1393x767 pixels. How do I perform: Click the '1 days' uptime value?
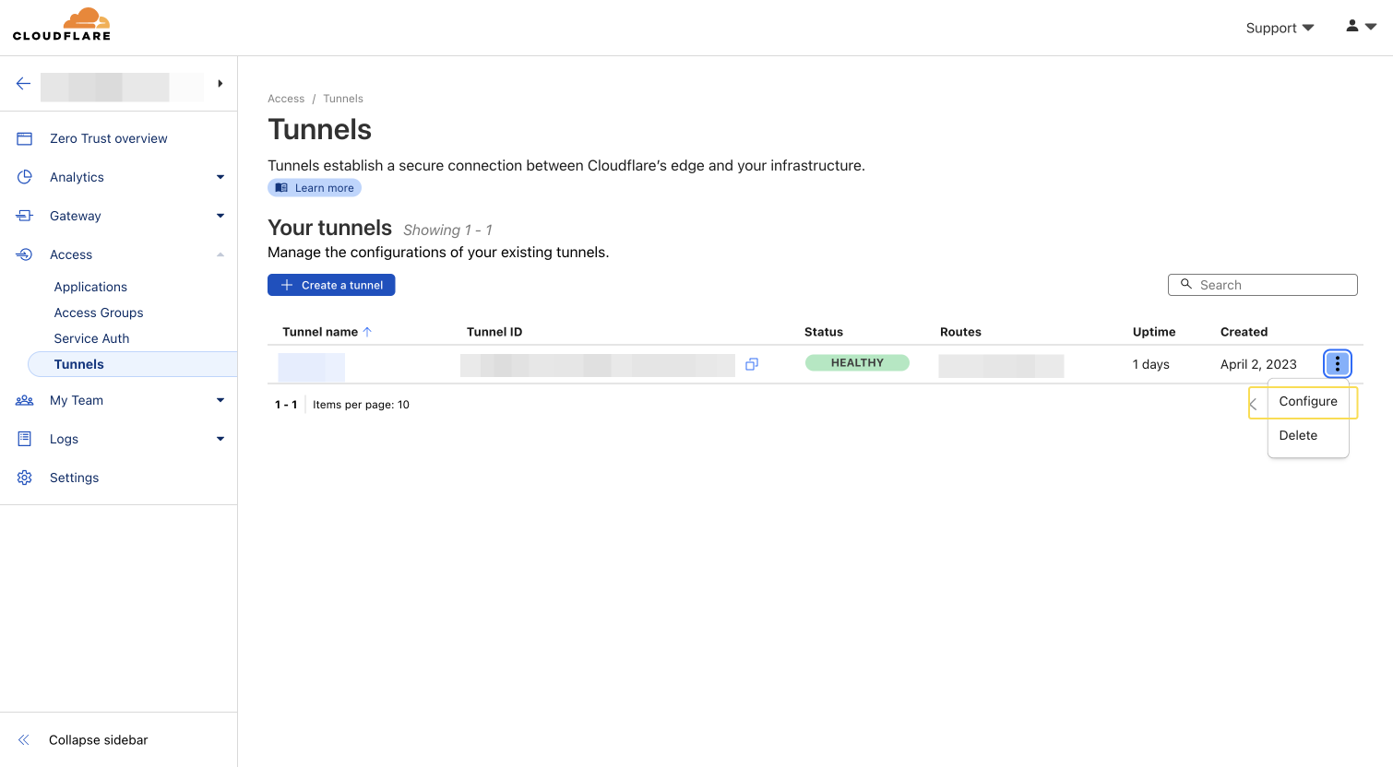[1151, 364]
